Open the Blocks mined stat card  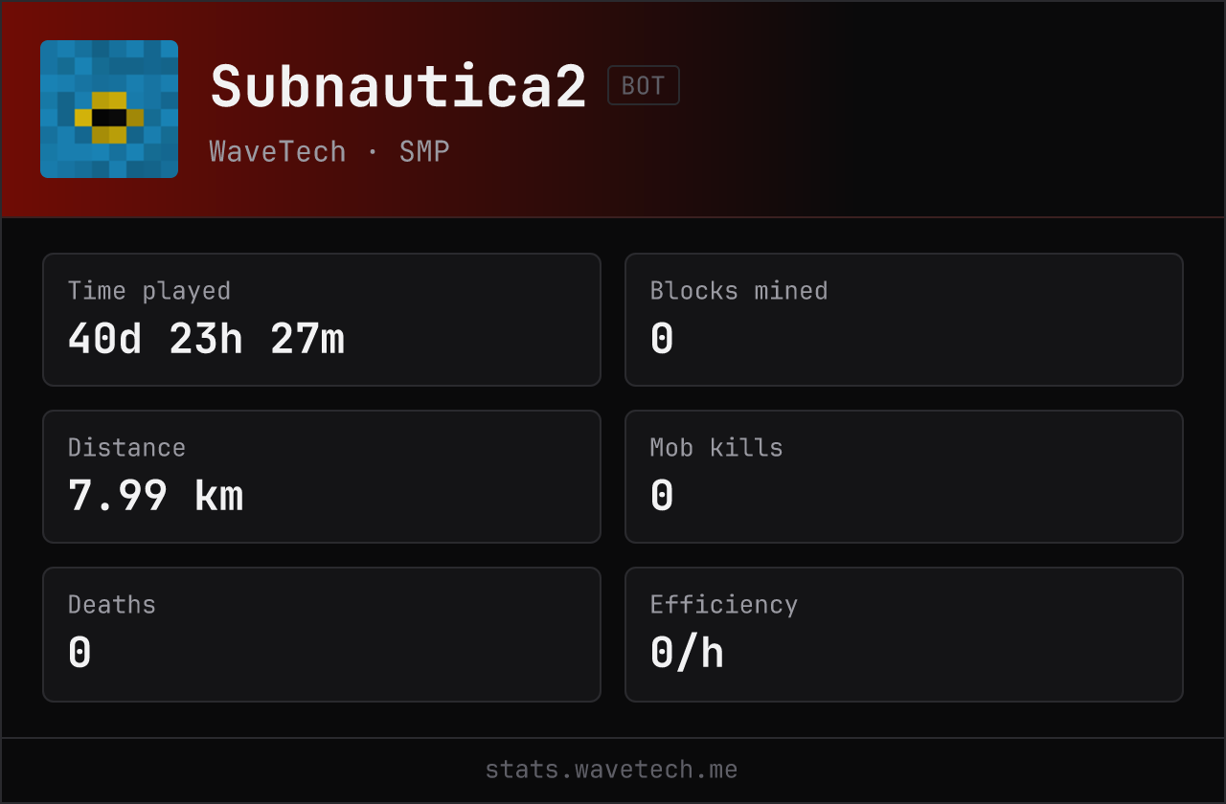(904, 320)
